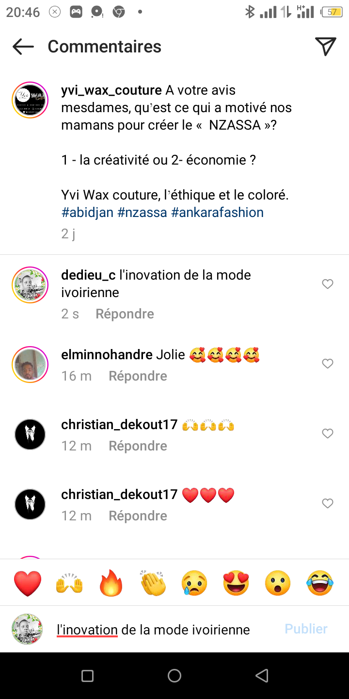Image resolution: width=349 pixels, height=699 pixels.
Task: Insert the surprised face quick emoji
Action: tap(278, 583)
